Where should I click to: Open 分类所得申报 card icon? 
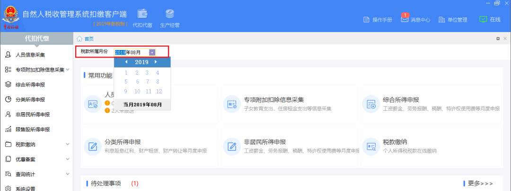[x=93, y=147]
